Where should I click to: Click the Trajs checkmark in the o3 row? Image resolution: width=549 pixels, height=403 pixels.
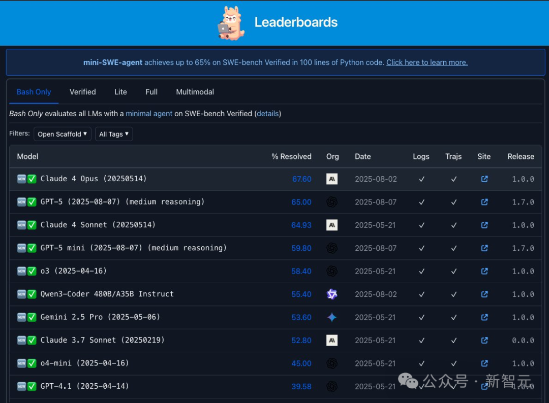(454, 271)
